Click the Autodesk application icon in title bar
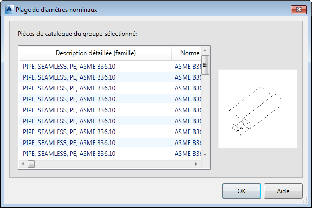 point(9,10)
